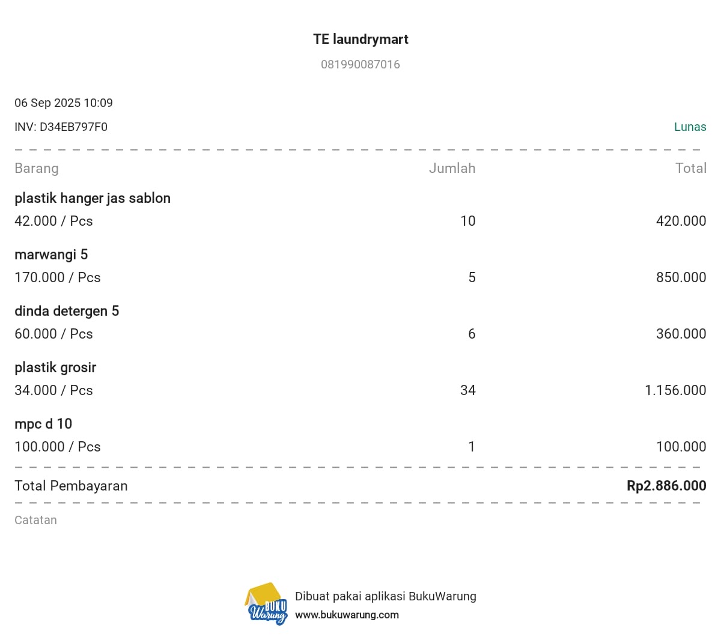Image resolution: width=721 pixels, height=640 pixels.
Task: Select the TE laundrymart store title
Action: coord(360,39)
